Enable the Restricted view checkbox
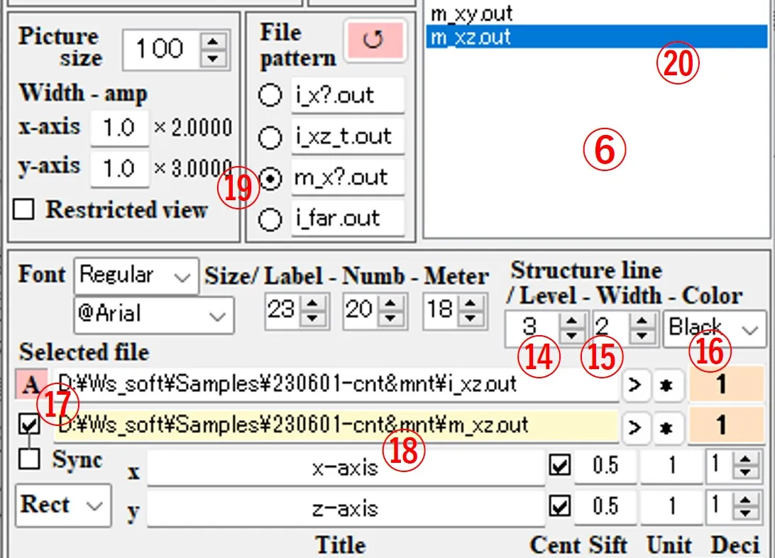The width and height of the screenshot is (775, 558). coord(23,209)
